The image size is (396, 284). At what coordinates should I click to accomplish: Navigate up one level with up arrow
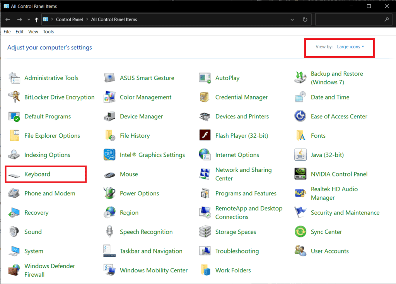pos(37,20)
